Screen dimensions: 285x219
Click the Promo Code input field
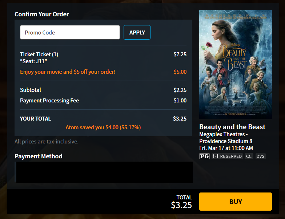pos(70,32)
